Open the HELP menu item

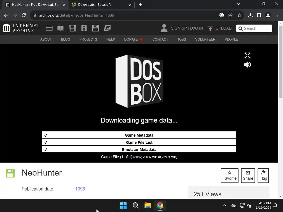point(111,39)
